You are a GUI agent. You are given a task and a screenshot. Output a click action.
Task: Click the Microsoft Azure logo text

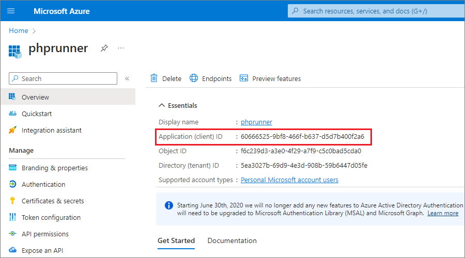(61, 11)
